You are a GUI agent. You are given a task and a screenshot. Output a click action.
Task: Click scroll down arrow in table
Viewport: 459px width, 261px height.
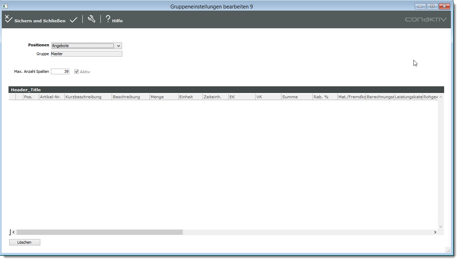(441, 226)
